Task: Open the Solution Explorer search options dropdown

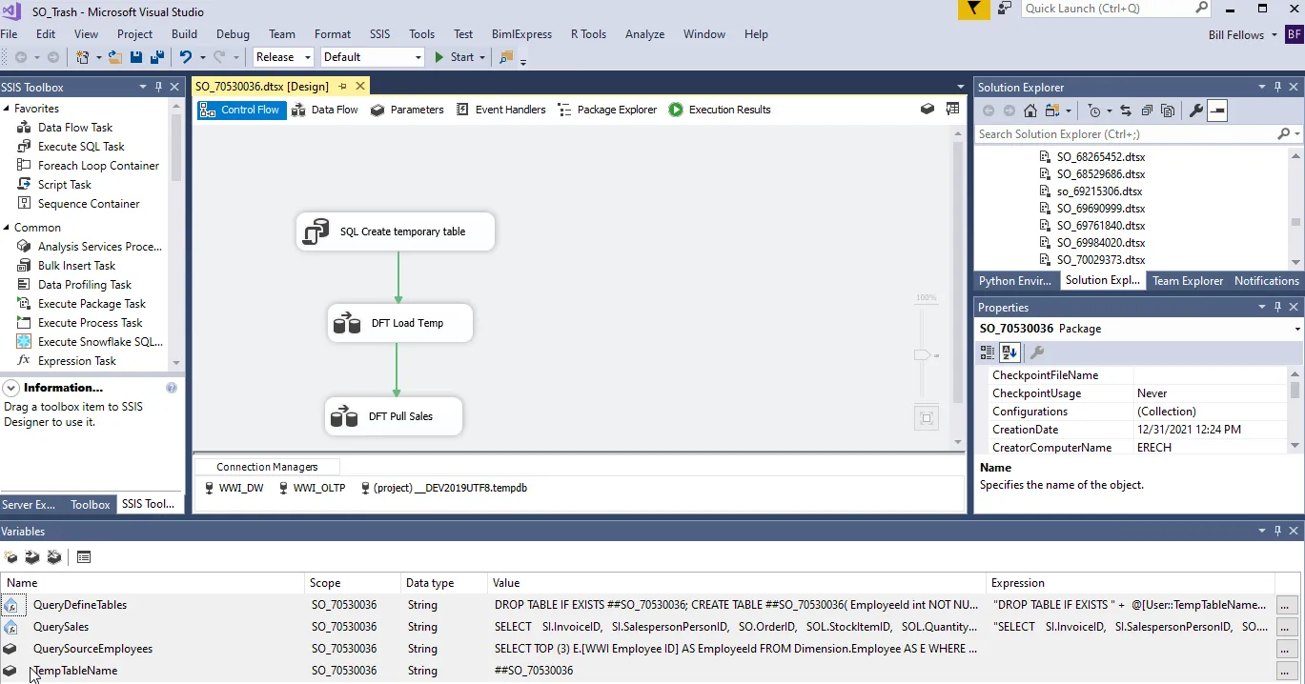Action: click(1297, 134)
